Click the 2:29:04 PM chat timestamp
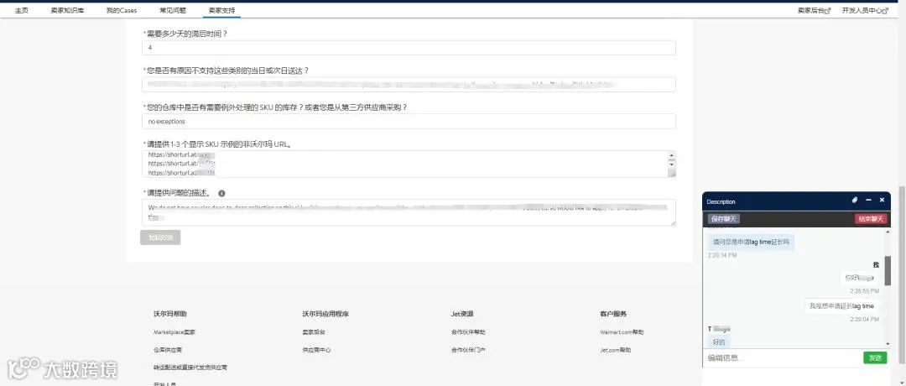This screenshot has height=386, width=906. pos(864,319)
